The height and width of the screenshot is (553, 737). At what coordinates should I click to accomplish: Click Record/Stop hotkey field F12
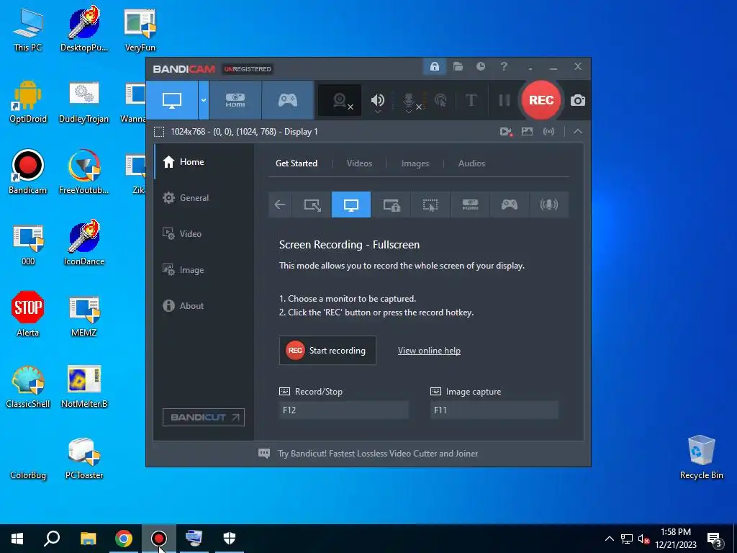pos(344,410)
